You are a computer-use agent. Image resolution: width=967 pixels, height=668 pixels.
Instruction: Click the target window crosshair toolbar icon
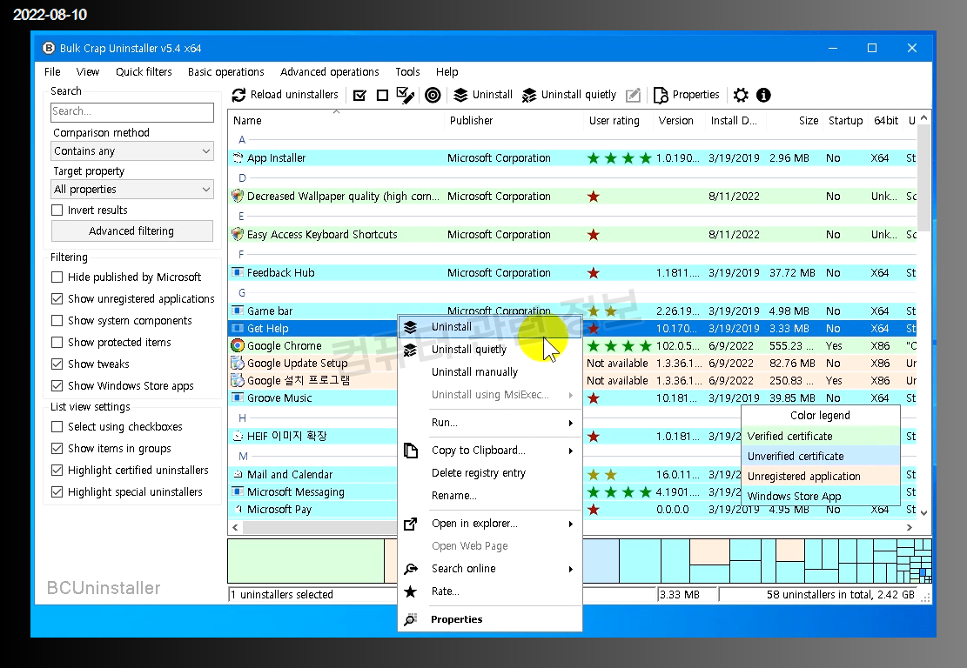tap(433, 95)
